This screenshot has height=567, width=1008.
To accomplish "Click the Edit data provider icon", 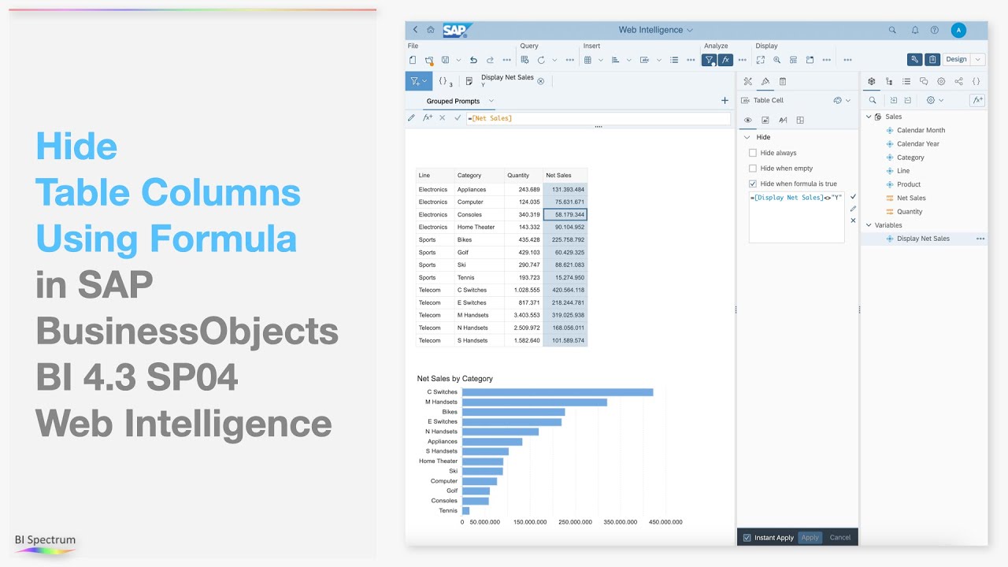I will coord(524,60).
